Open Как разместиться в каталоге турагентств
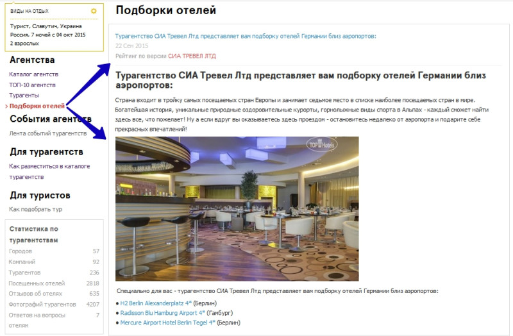The image size is (513, 336). pyautogui.click(x=49, y=171)
